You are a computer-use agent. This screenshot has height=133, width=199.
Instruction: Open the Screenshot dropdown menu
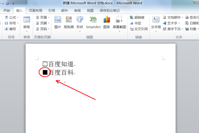click(119, 31)
